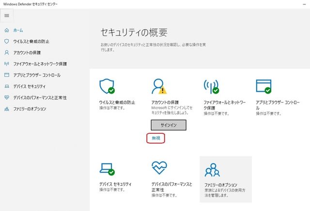Select アプリとブラウザー コントロール in the sidebar

point(37,75)
